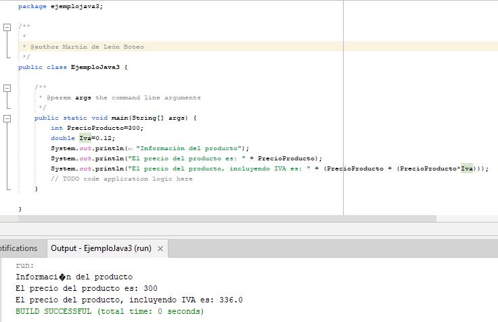
Task: Select the highlighted Iva variable declaration
Action: click(x=85, y=138)
